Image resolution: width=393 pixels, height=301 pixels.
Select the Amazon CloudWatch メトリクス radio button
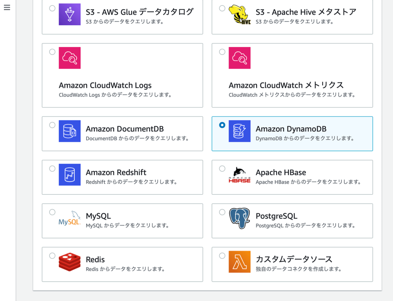[222, 52]
